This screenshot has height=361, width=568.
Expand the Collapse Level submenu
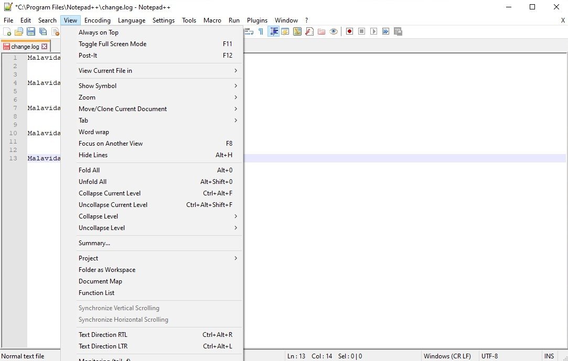coord(152,217)
